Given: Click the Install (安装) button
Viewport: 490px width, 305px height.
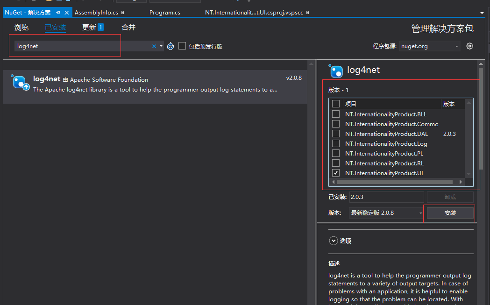Looking at the screenshot, I should [x=450, y=213].
